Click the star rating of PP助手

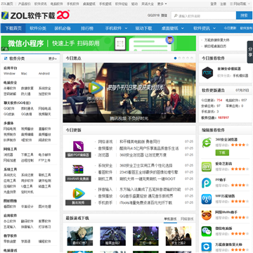click(240, 185)
